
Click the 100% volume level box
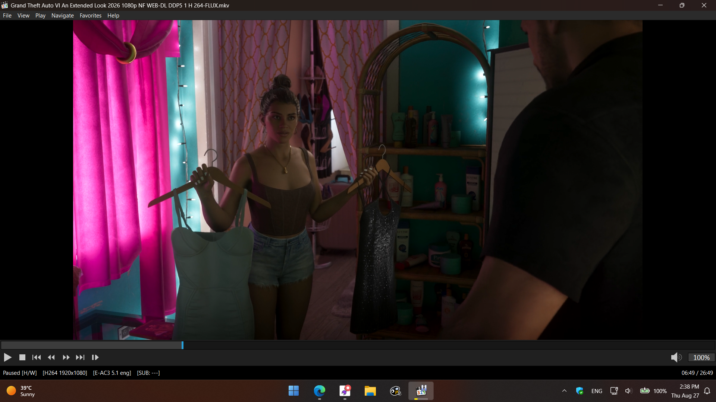[x=701, y=357]
